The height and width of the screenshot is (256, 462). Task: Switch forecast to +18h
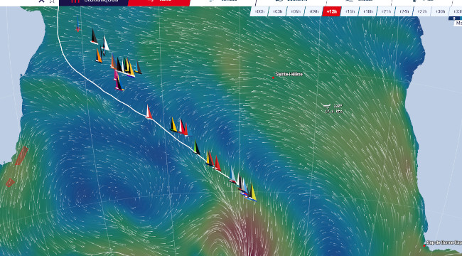click(367, 11)
